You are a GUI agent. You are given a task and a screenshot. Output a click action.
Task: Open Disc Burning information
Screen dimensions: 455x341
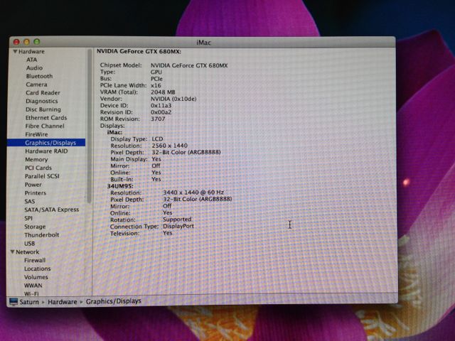(x=43, y=109)
